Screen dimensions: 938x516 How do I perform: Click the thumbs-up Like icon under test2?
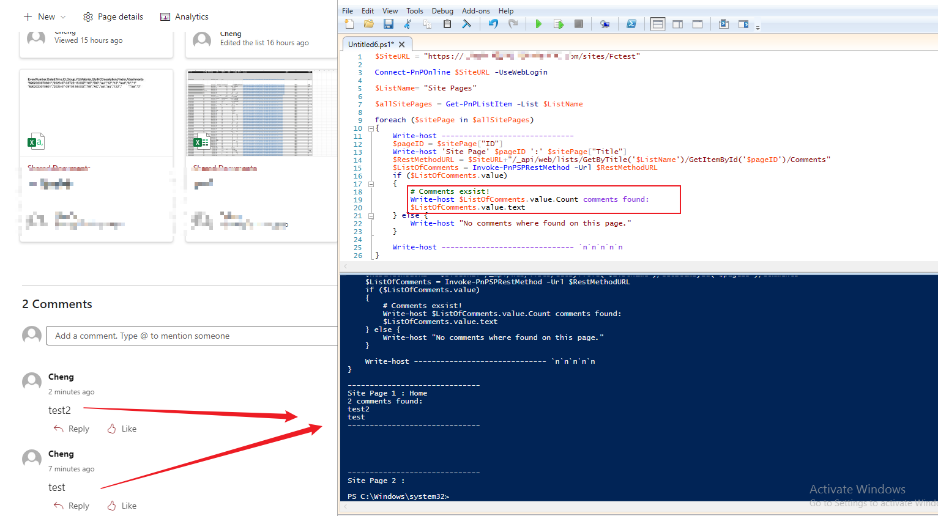[x=111, y=429]
